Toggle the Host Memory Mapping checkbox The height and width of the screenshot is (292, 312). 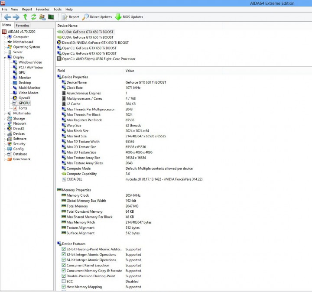64,287
